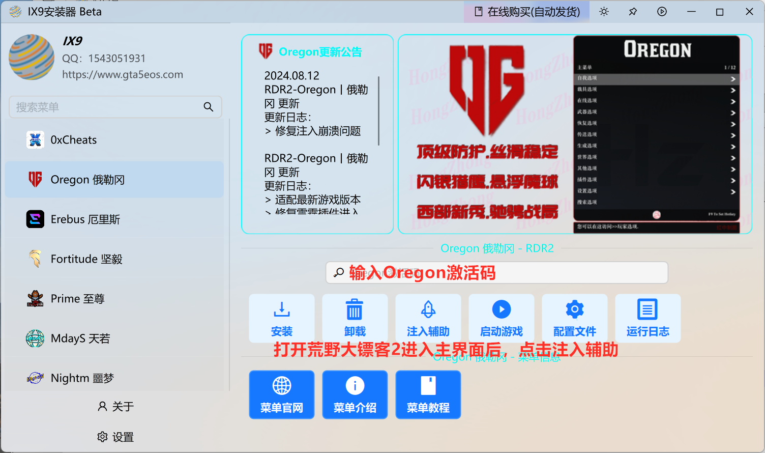Click the Oregon更新公告 announcement scrollbar
Screen dimensions: 765x453
(x=379, y=110)
